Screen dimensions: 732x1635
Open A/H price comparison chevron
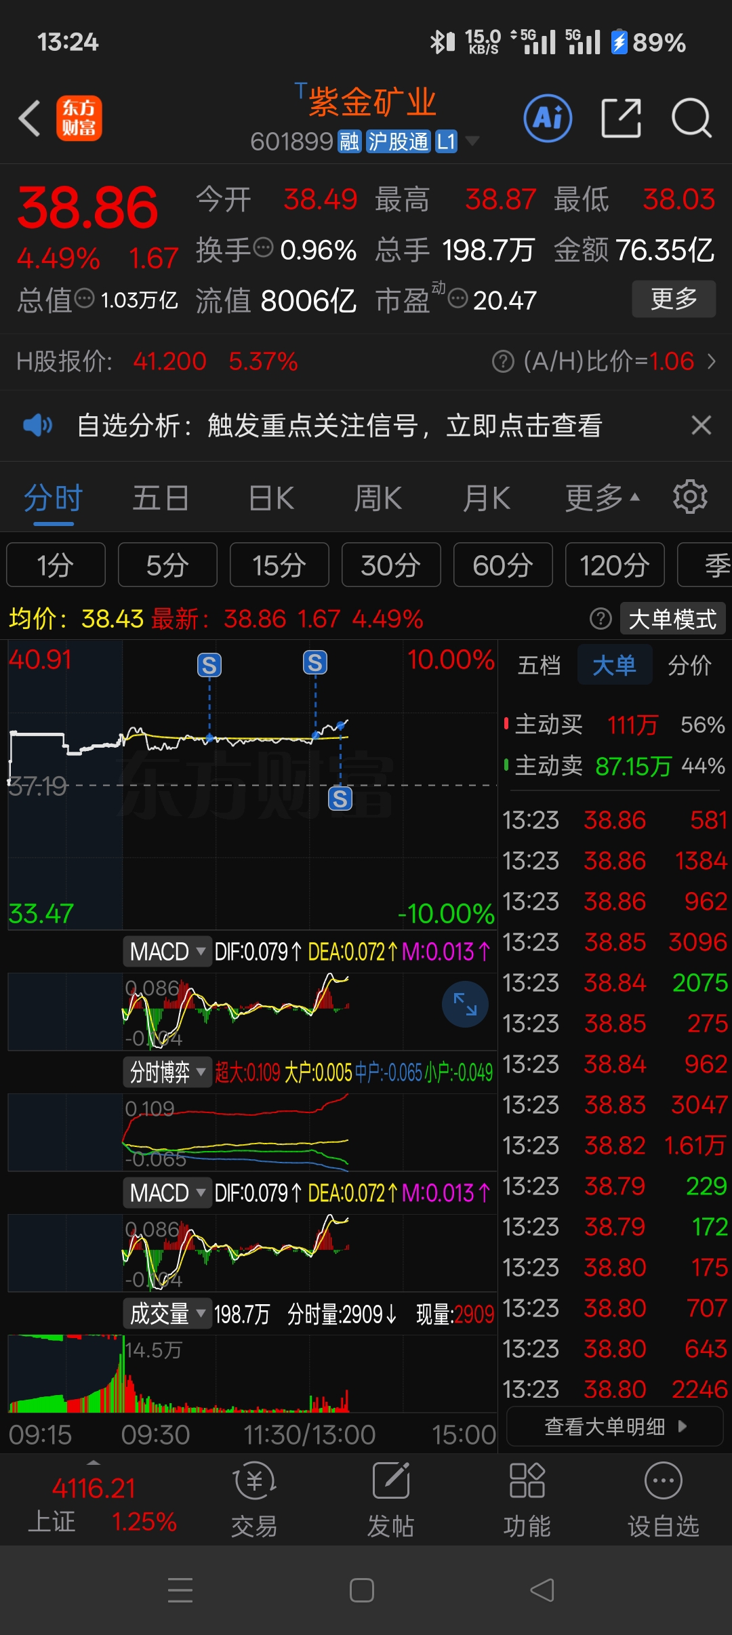click(711, 361)
